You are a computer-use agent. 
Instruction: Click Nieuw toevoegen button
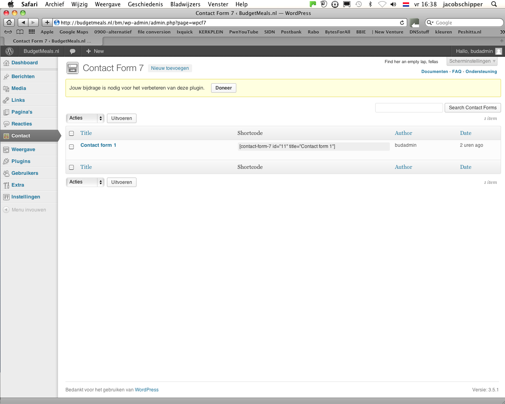(x=170, y=68)
